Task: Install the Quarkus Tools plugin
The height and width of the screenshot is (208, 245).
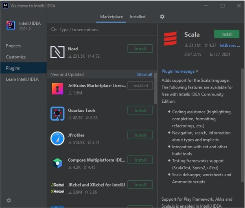Action: coord(140,110)
